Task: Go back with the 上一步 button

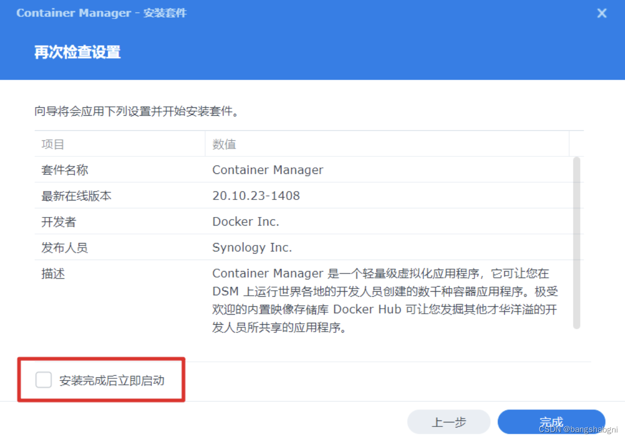Action: click(x=449, y=421)
